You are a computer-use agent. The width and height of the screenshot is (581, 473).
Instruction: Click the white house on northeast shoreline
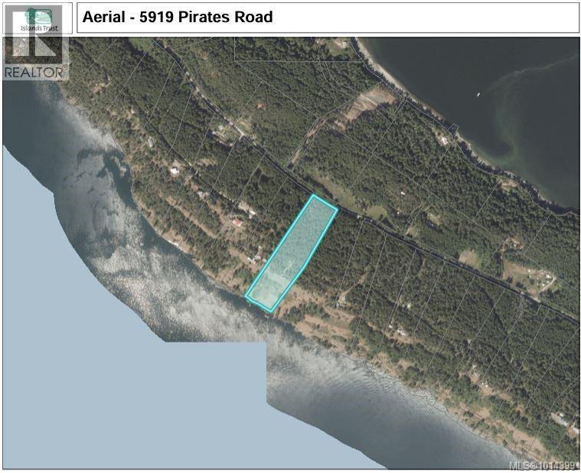pos(443,140)
